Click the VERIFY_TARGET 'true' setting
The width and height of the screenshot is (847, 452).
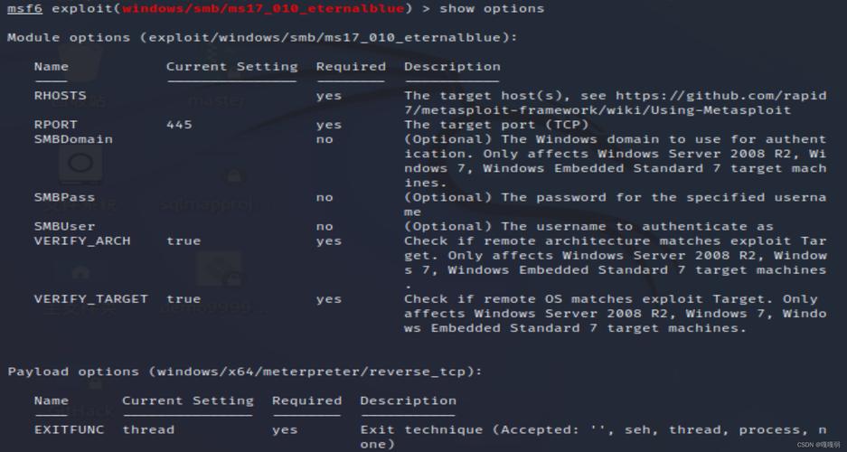click(x=184, y=298)
